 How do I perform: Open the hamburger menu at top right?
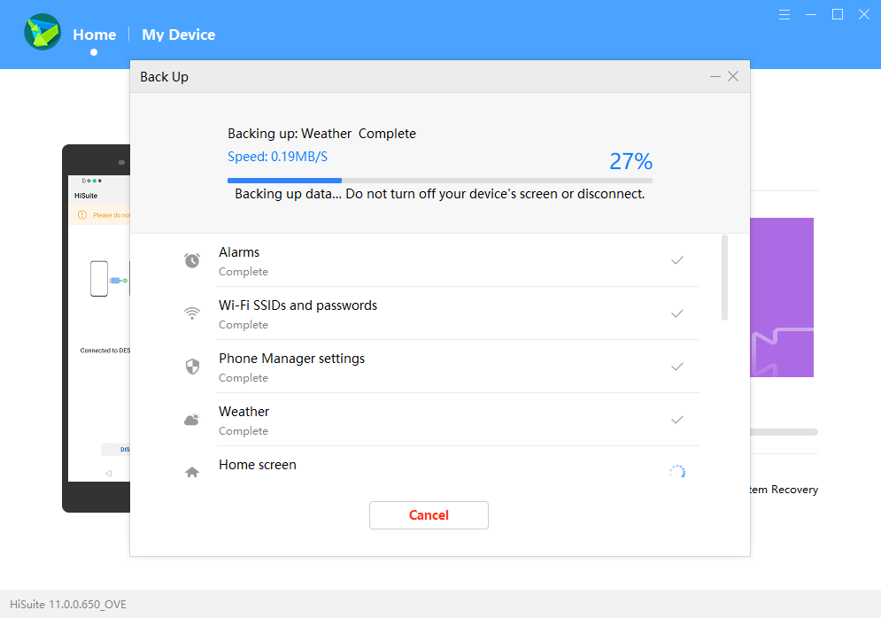click(x=784, y=14)
